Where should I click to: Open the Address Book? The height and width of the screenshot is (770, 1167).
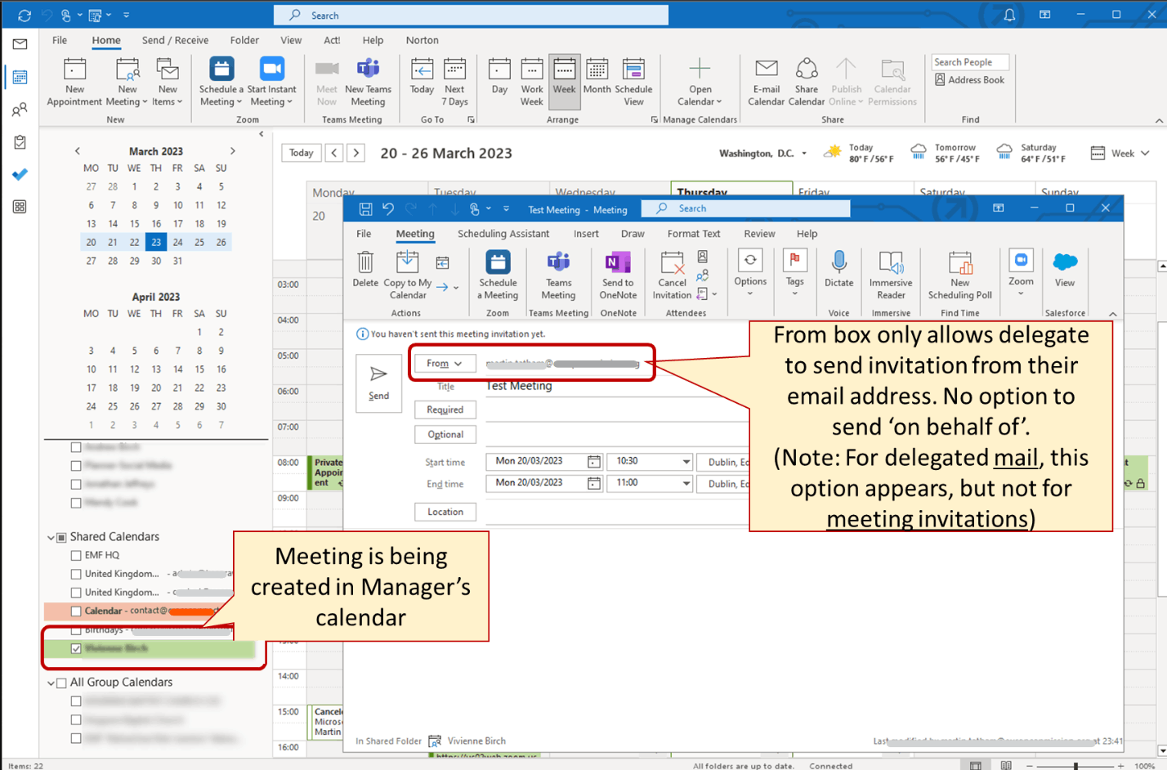969,78
